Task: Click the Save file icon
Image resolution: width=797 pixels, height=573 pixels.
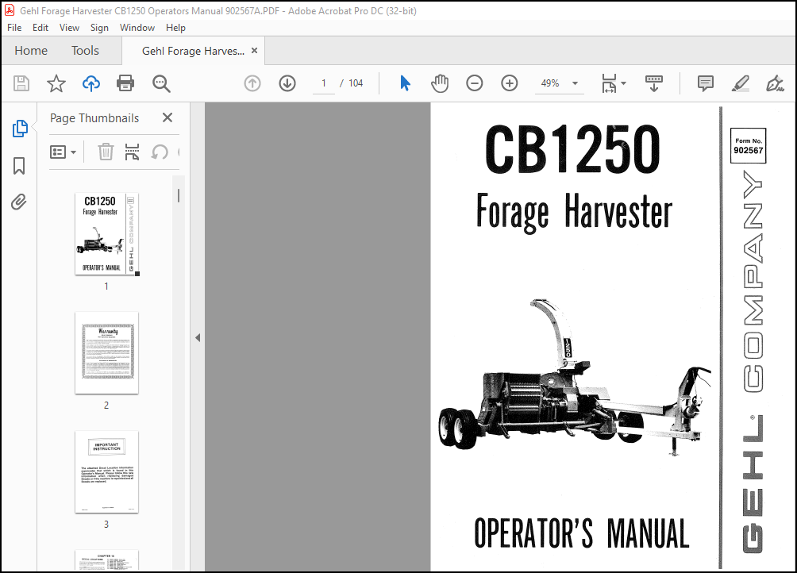Action: click(x=21, y=83)
